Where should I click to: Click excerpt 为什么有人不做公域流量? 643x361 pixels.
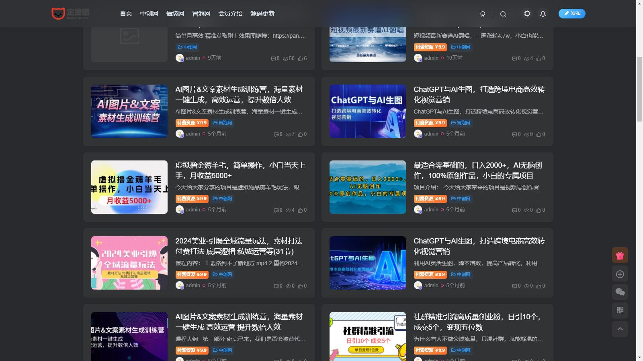pyautogui.click(x=478, y=339)
